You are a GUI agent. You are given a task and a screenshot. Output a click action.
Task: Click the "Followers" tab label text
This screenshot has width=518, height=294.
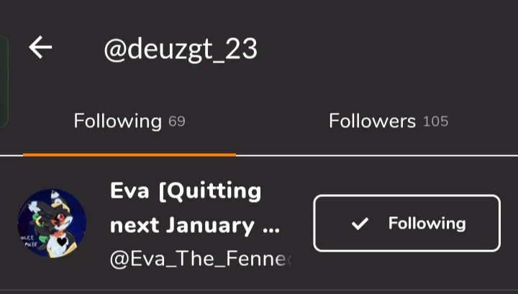tap(372, 121)
